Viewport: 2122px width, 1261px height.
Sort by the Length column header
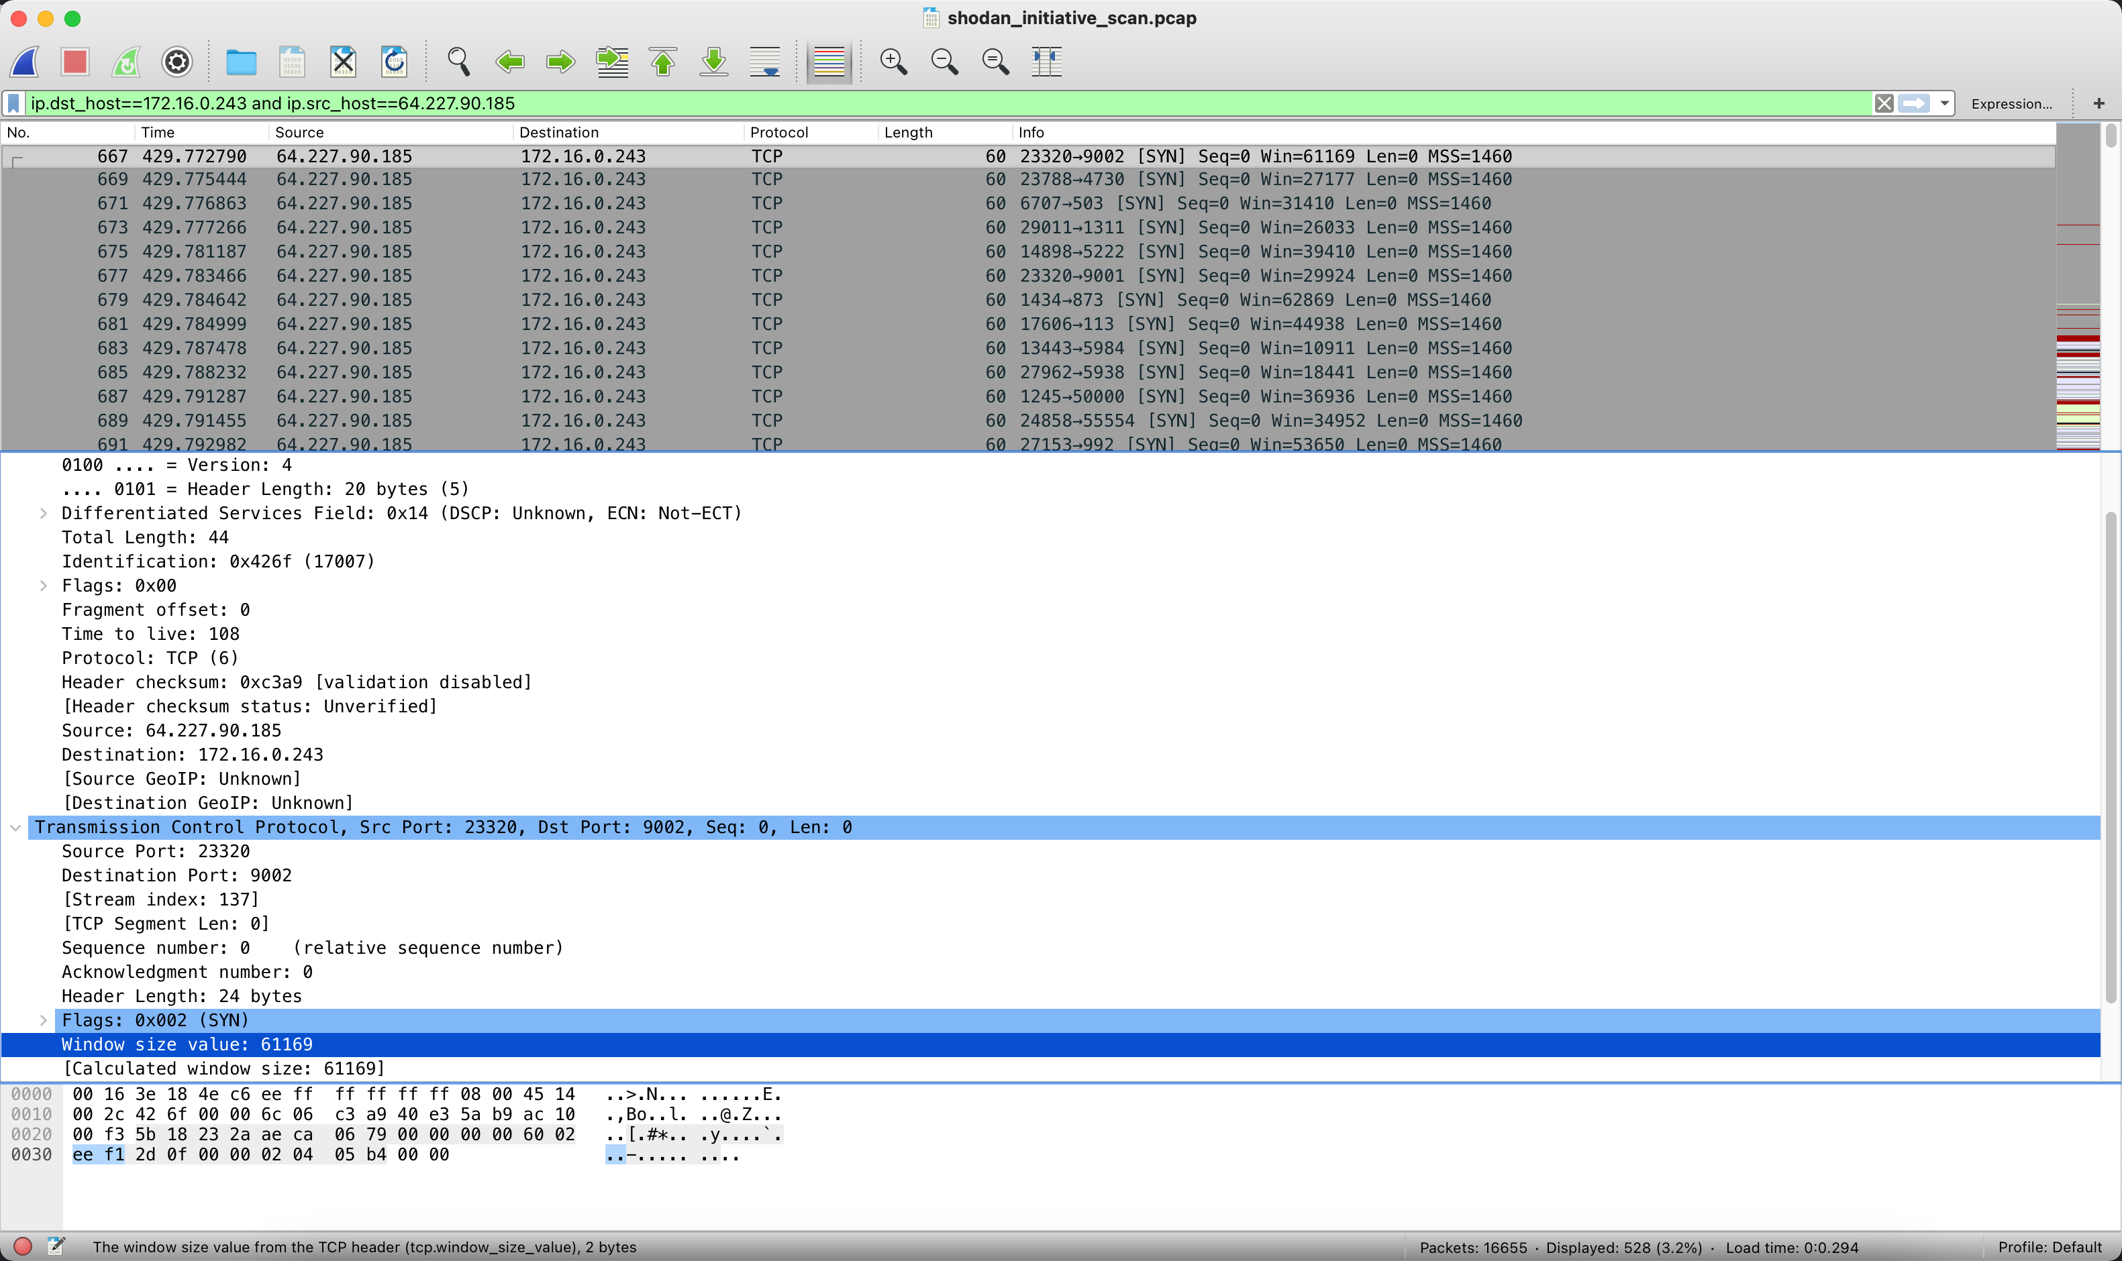944,133
